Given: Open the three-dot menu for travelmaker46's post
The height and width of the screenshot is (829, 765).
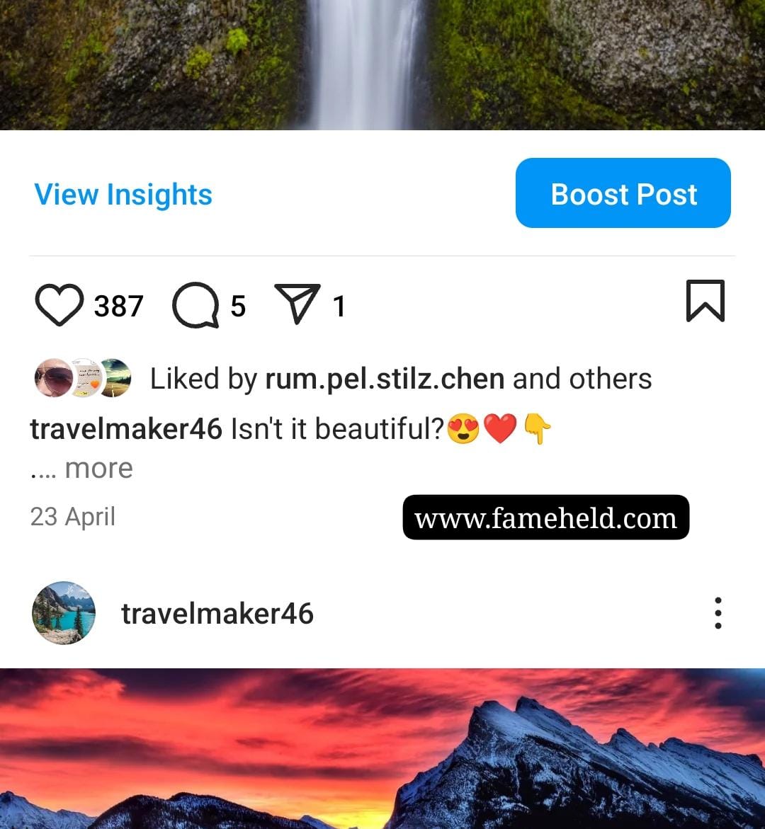Looking at the screenshot, I should pos(718,613).
